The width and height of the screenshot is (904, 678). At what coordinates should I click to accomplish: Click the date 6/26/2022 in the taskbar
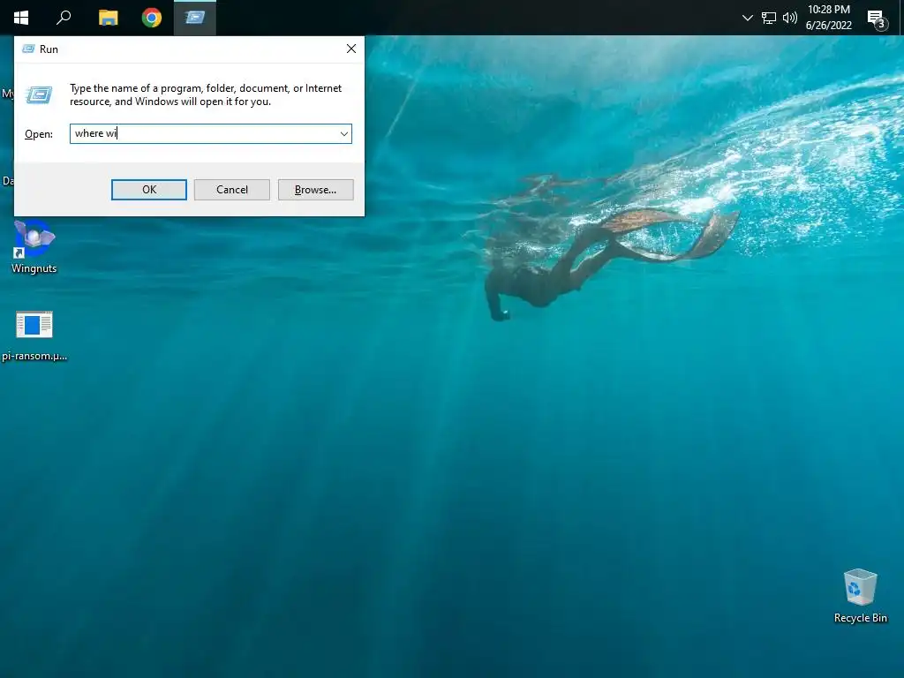tap(828, 26)
